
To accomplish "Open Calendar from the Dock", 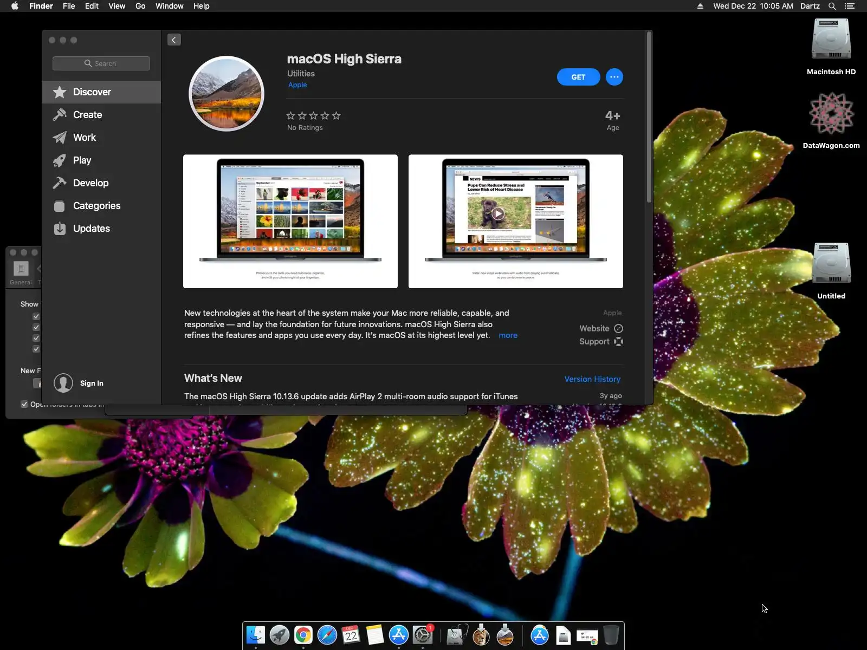I will (351, 635).
